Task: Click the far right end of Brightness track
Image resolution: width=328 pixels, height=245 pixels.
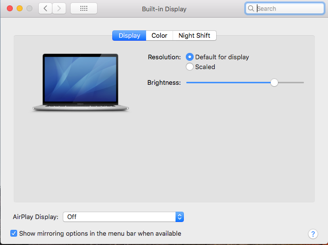Action: 303,82
